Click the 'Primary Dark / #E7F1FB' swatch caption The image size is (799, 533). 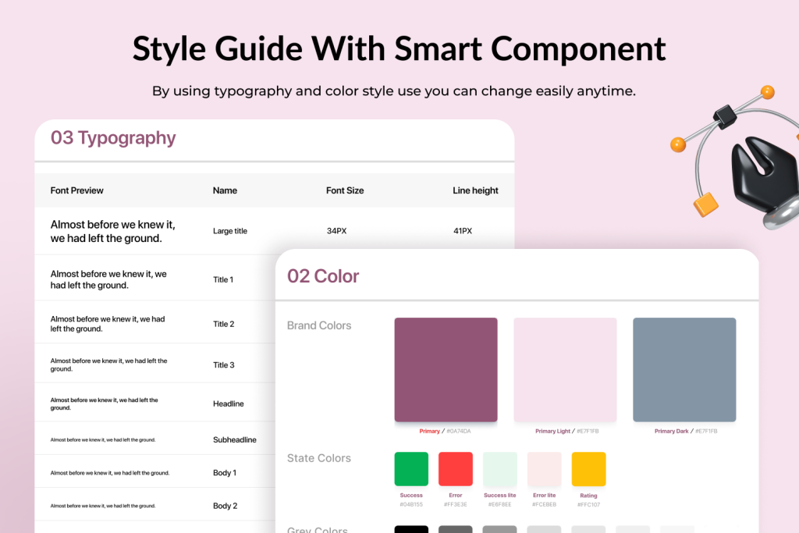point(686,431)
